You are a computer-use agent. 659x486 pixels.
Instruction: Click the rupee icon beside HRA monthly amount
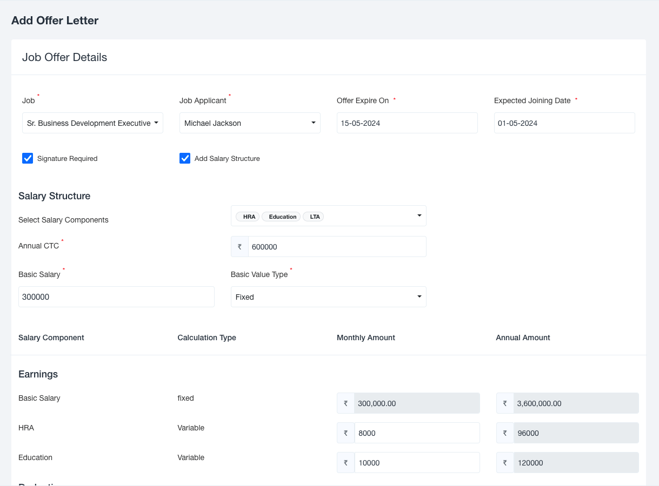pos(345,433)
